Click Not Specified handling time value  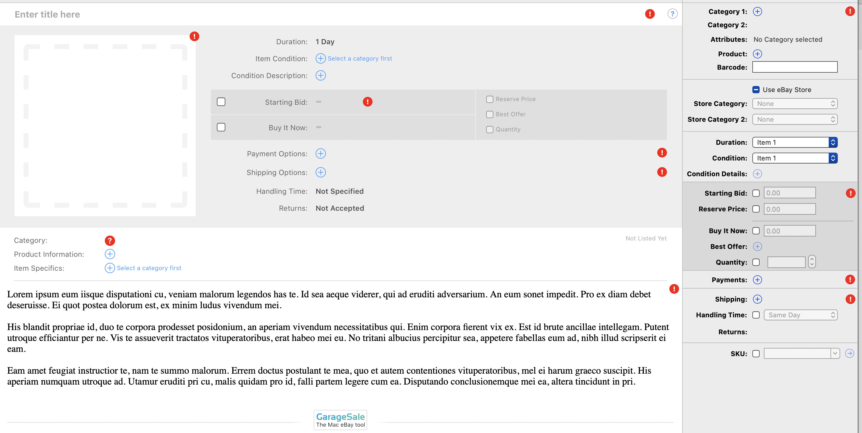(339, 191)
